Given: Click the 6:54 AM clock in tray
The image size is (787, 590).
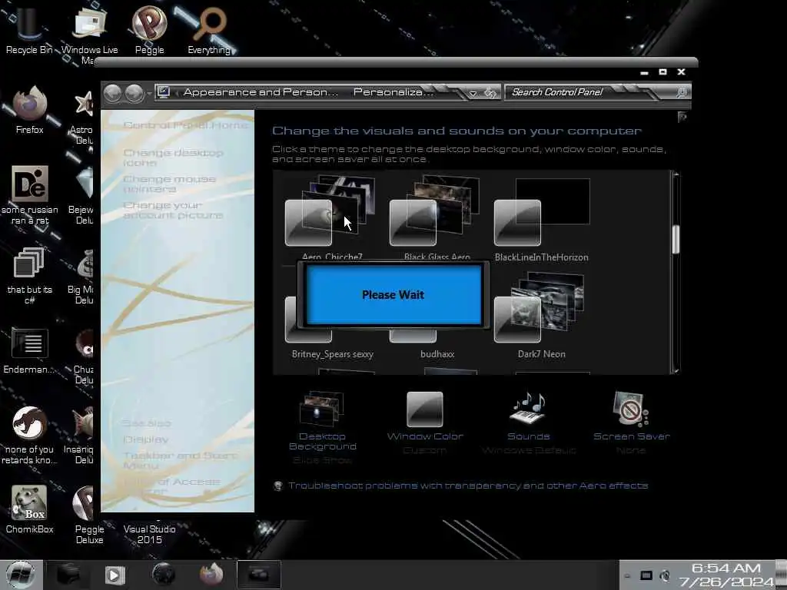Looking at the screenshot, I should click(726, 568).
